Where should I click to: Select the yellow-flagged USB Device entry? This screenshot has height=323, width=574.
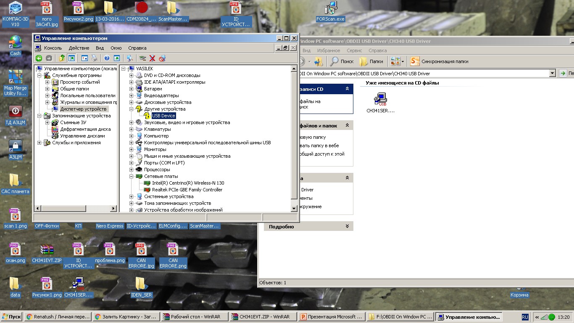163,116
